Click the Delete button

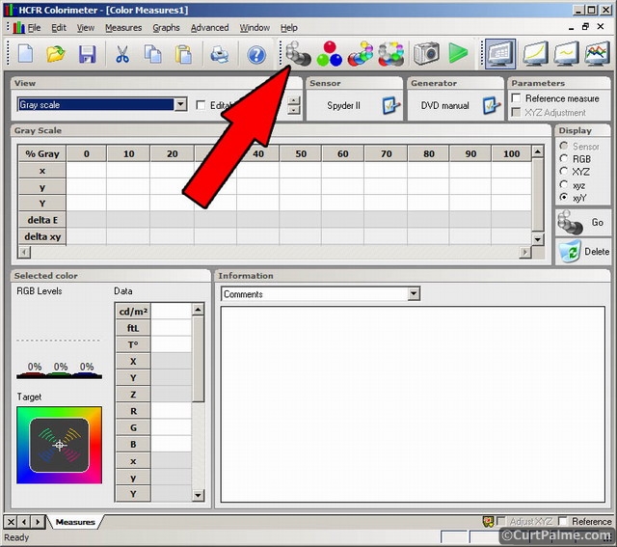click(583, 251)
